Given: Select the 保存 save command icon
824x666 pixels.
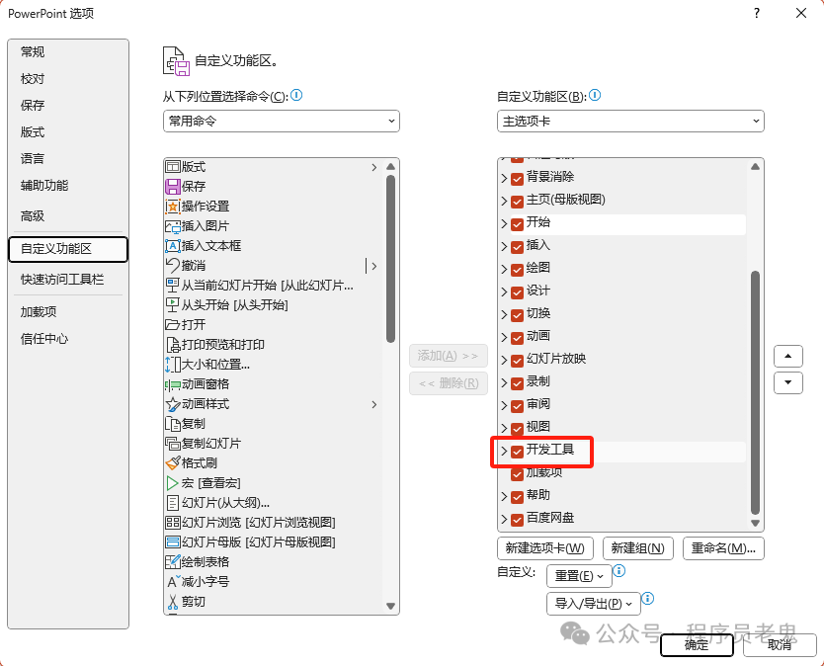Looking at the screenshot, I should pyautogui.click(x=173, y=187).
